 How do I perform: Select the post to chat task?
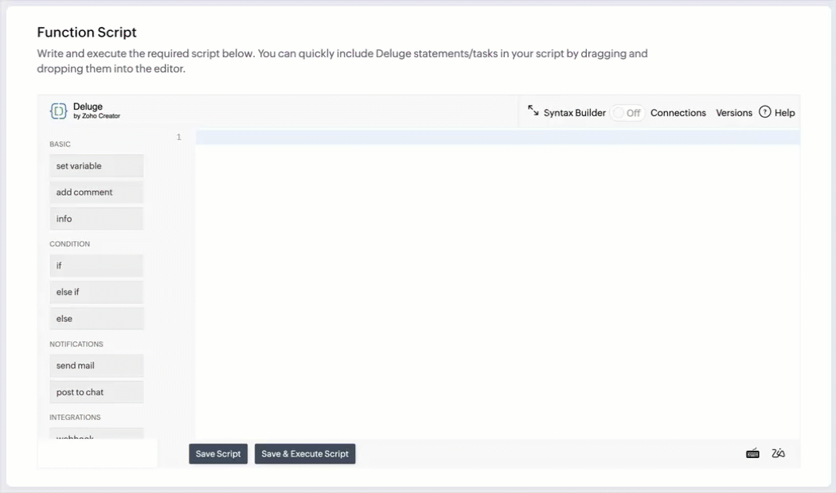point(96,392)
